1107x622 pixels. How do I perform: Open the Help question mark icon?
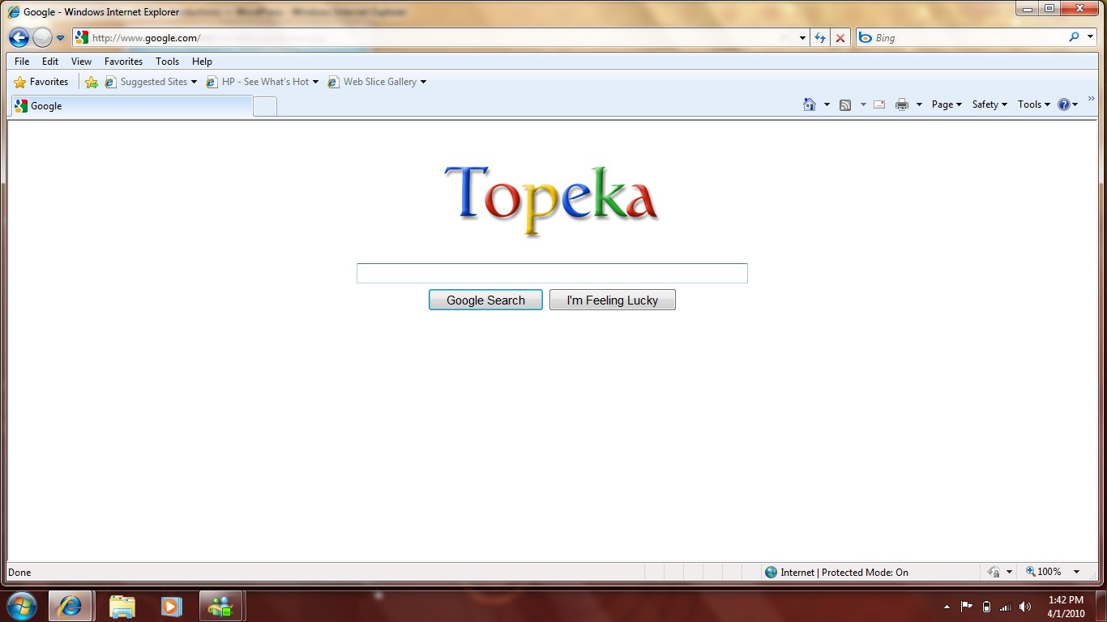1064,104
